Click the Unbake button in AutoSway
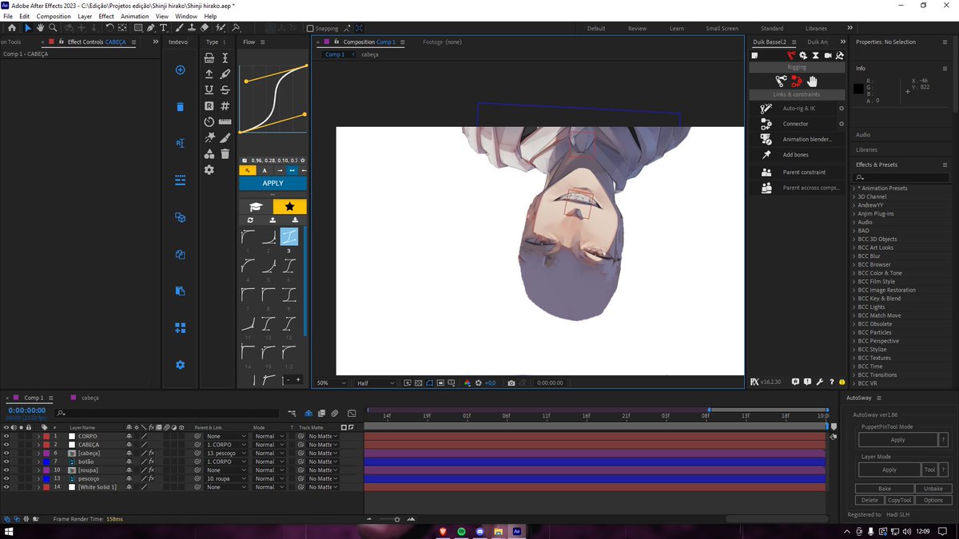959x539 pixels. [x=933, y=489]
